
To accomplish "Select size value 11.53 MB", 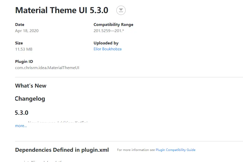I will pos(24,49).
